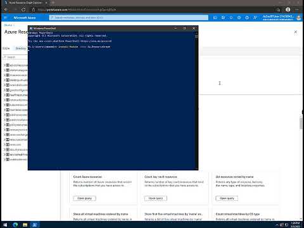Open File Explorer from the taskbar
The width and height of the screenshot is (304, 228).
pyautogui.click(x=25, y=225)
